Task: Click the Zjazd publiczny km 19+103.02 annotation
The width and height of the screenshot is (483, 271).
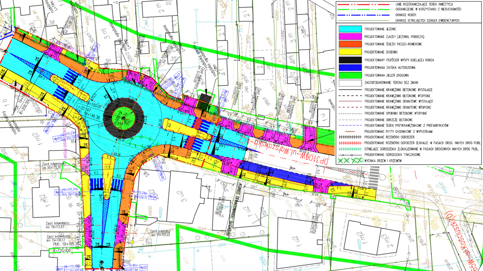Action: (x=160, y=233)
